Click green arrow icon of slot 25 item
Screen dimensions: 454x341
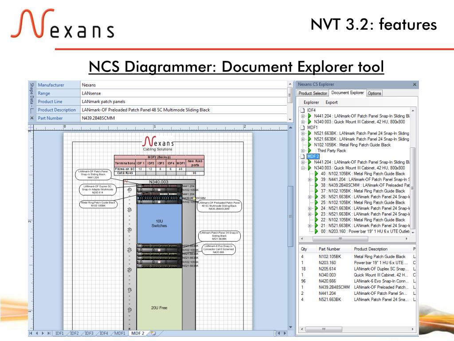(317, 202)
